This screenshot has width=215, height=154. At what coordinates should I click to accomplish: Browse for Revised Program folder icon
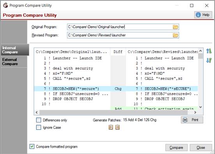click(175, 35)
